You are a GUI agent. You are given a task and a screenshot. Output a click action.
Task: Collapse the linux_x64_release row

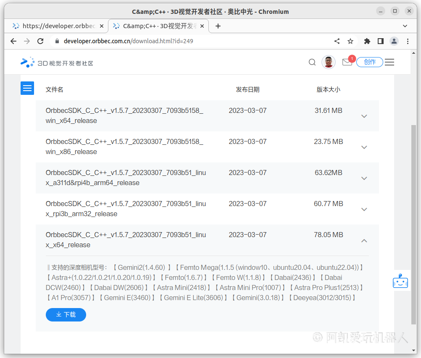coord(364,240)
